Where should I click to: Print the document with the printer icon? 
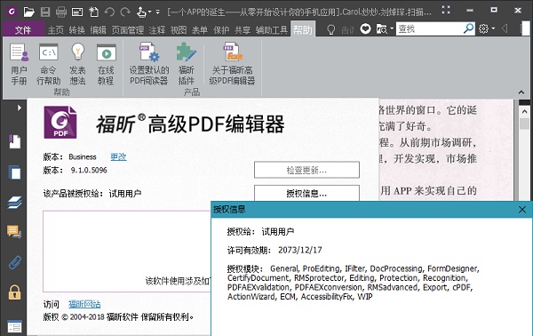(61, 12)
